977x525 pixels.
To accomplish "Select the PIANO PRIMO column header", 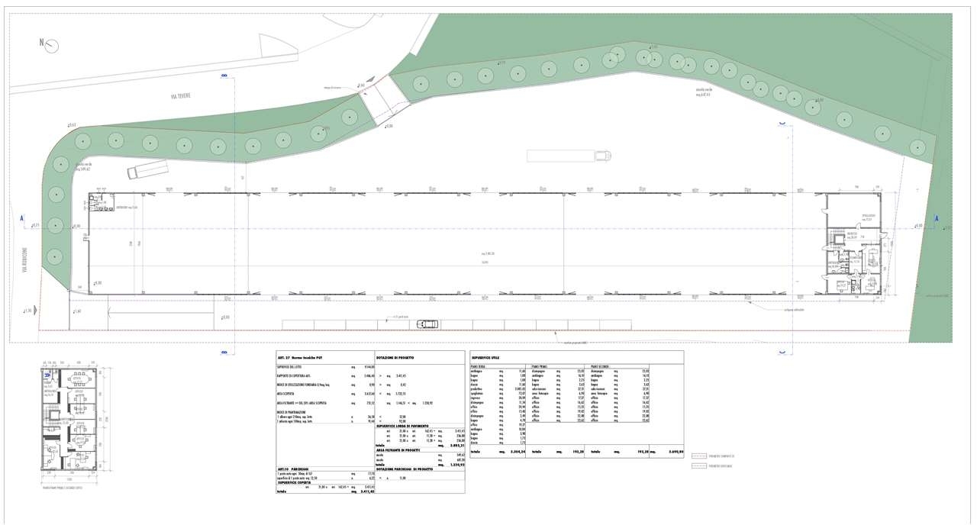I will coord(540,366).
